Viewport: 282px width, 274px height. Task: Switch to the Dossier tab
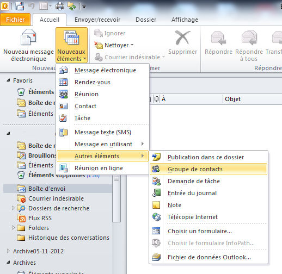click(x=146, y=20)
